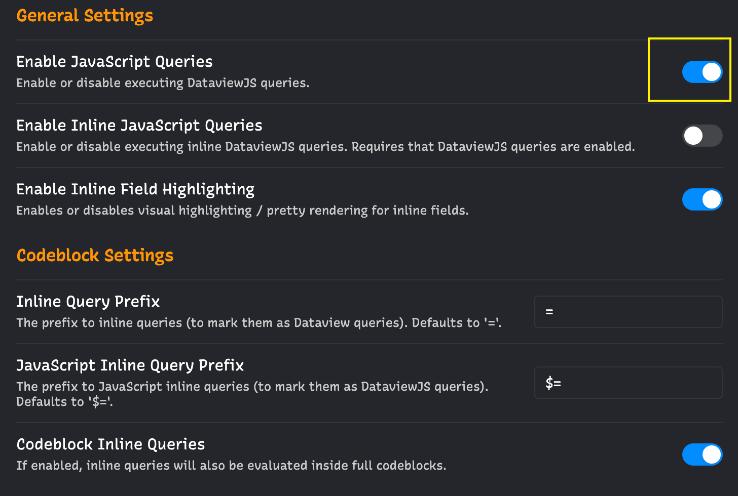The width and height of the screenshot is (738, 496).
Task: Select the "Enable JavaScript Queries" title text
Action: pyautogui.click(x=115, y=62)
